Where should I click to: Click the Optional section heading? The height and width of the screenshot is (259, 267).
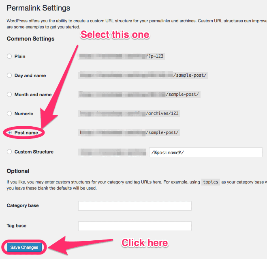pyautogui.click(x=18, y=171)
